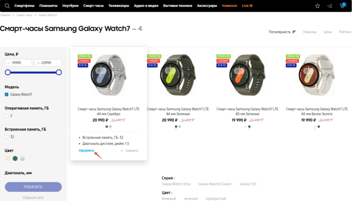This screenshot has width=352, height=201.
Task: Pick beige color dot under 40 мм Зеленые watch
Action: pyautogui.click(x=246, y=127)
